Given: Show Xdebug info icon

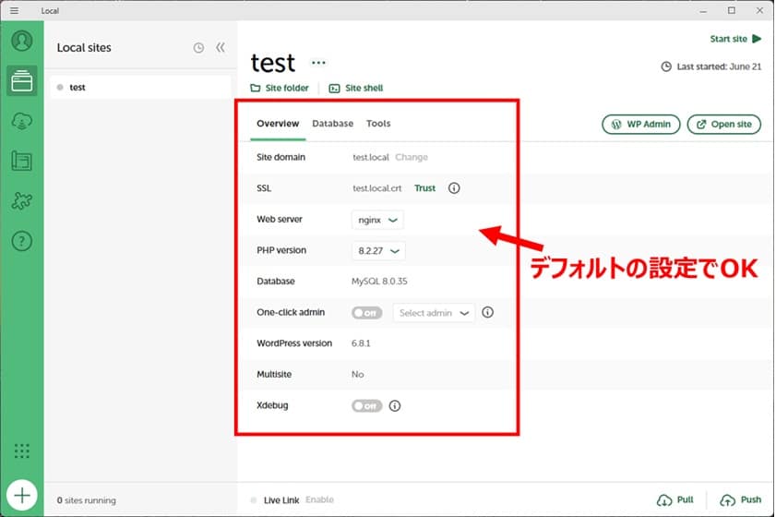Looking at the screenshot, I should pos(394,405).
